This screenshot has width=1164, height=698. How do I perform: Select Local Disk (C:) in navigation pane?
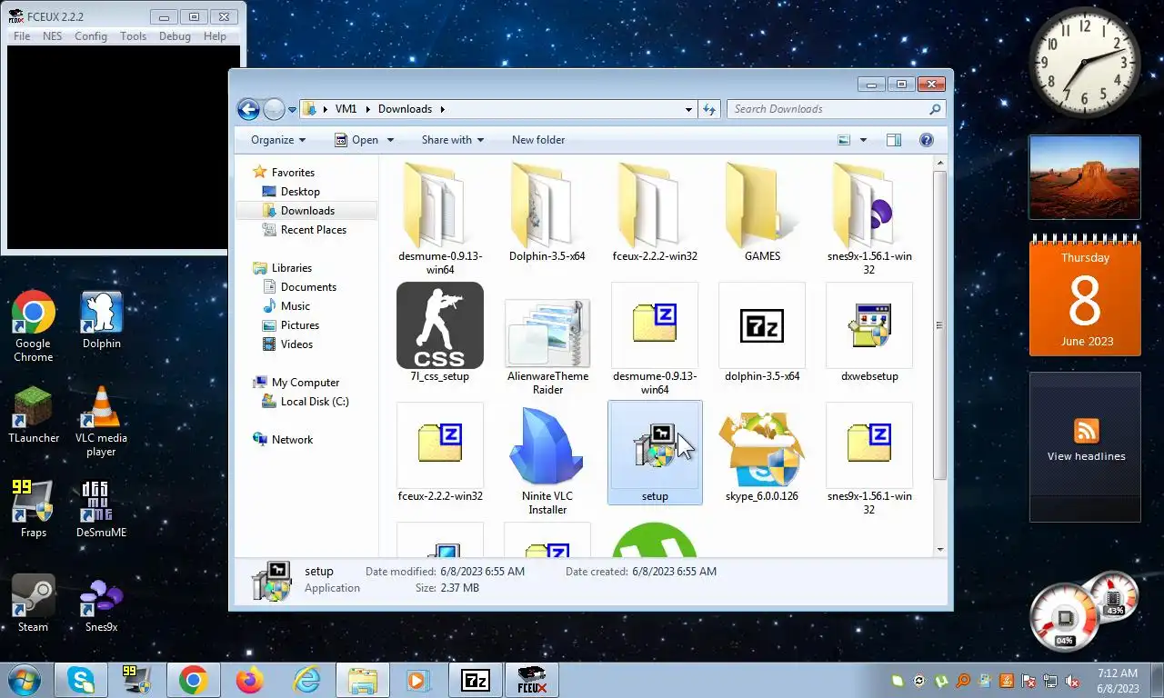click(315, 402)
